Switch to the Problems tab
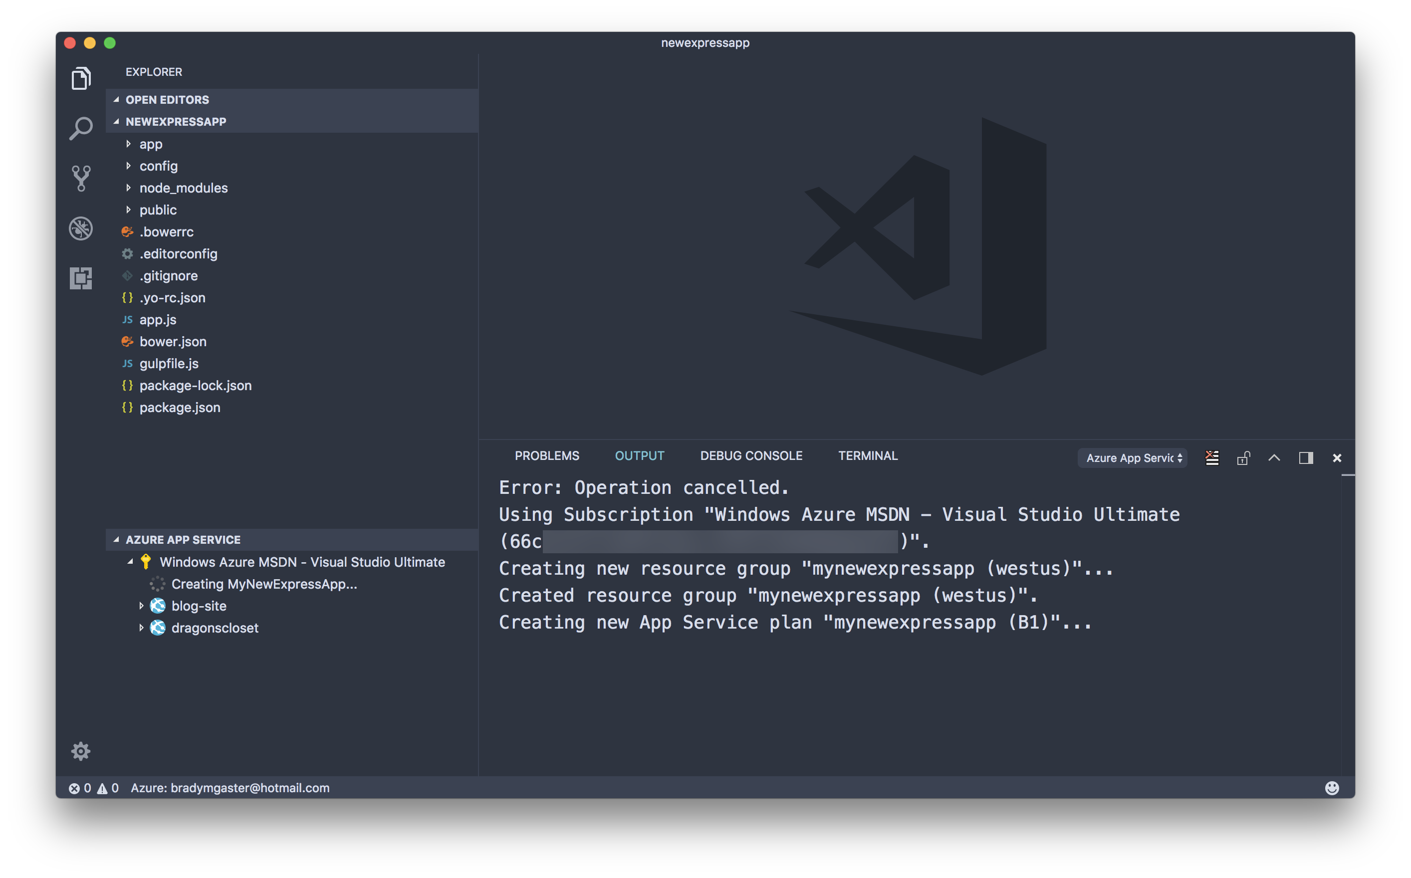Viewport: 1411px width, 878px height. pyautogui.click(x=547, y=456)
